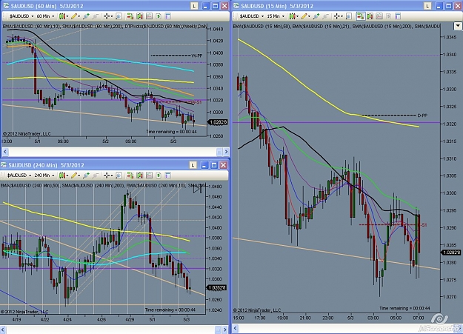Select the S1 pivot label on 15 Min chart
The height and width of the screenshot is (334, 463).
click(x=424, y=225)
